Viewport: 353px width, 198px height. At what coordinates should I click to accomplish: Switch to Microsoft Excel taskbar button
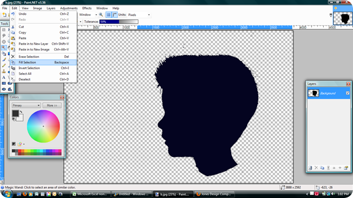coord(90,194)
